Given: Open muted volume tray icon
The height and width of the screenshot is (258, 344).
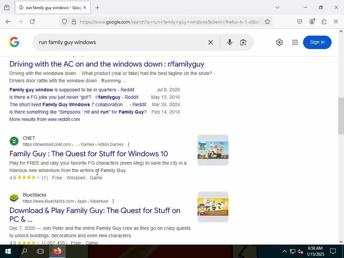Looking at the screenshot, I should [300, 251].
